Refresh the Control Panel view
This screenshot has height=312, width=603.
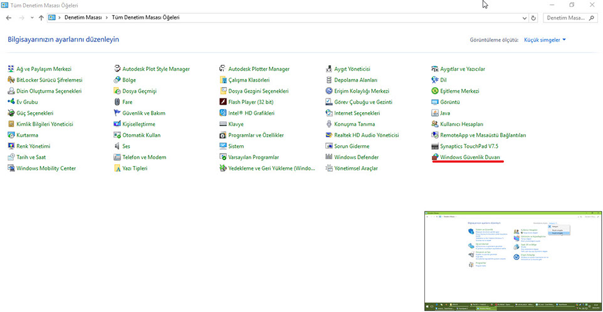tap(533, 18)
